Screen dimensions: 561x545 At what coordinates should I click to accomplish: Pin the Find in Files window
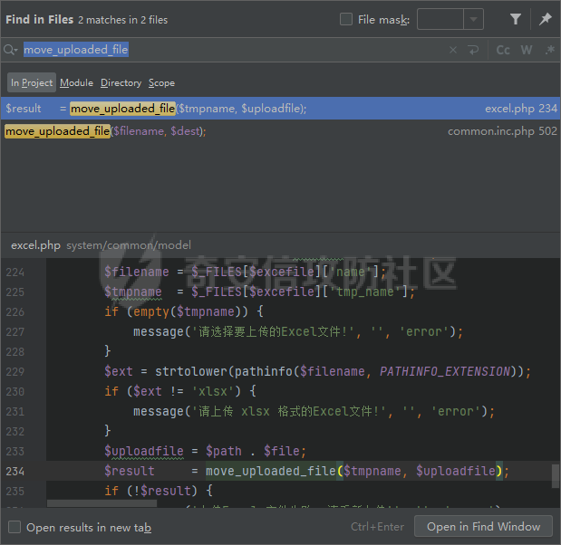[546, 19]
